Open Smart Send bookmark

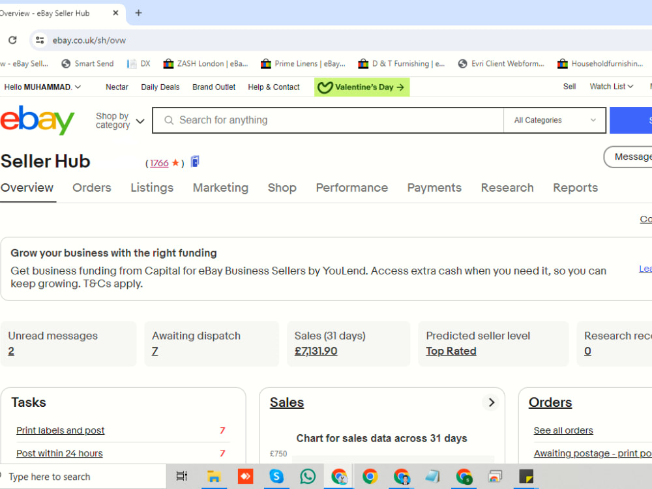tap(87, 64)
